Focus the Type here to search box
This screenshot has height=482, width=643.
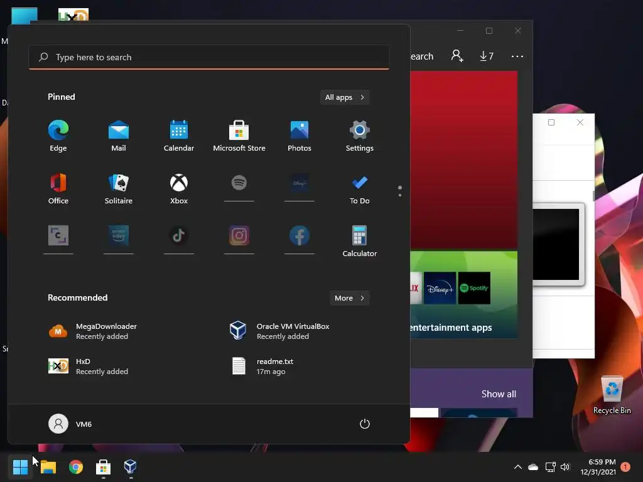[209, 57]
